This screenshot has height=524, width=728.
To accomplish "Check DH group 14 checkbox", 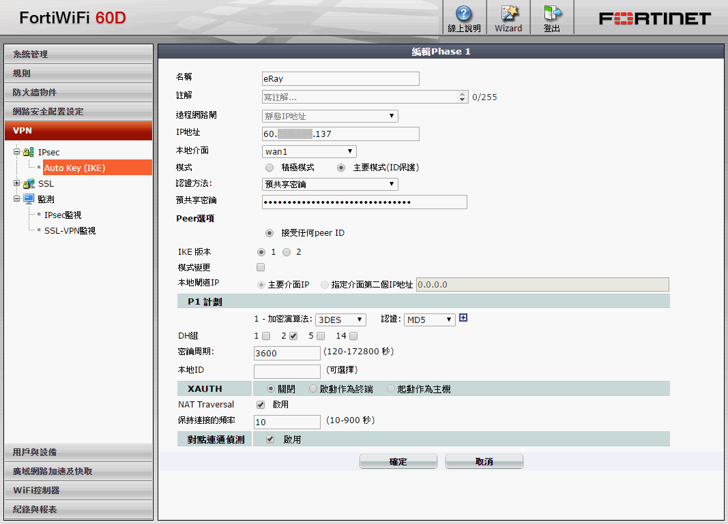I will [x=353, y=336].
